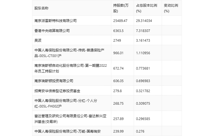
Task: Select shareholder 南京埃斯顿投资有限公司
Action: coord(54,81)
